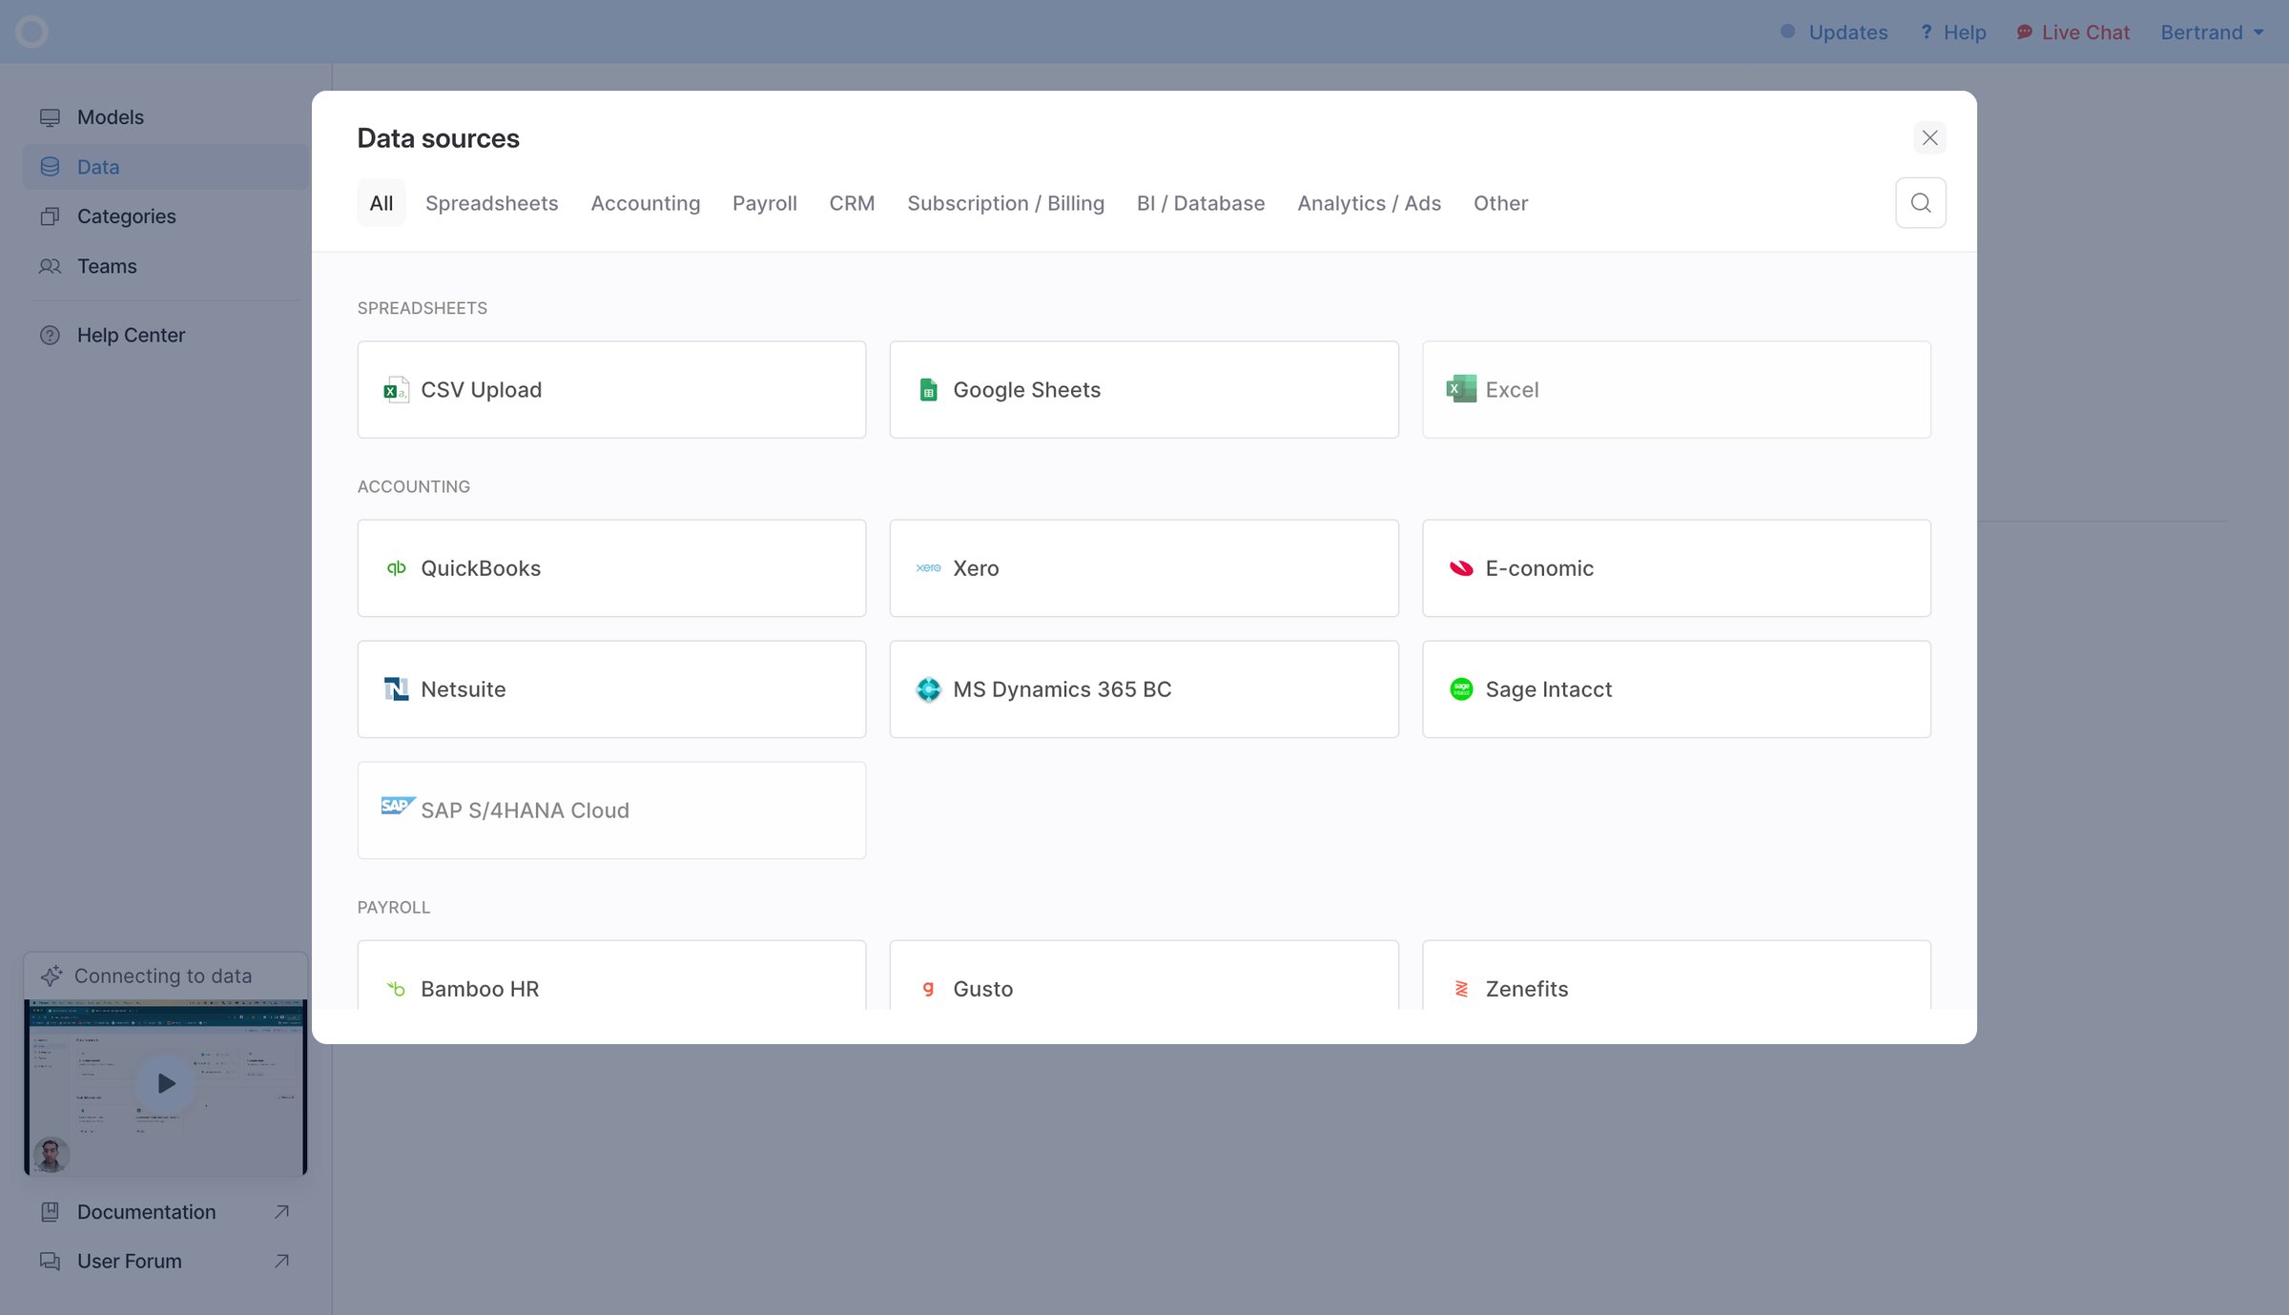Open Models in the sidebar

point(165,117)
